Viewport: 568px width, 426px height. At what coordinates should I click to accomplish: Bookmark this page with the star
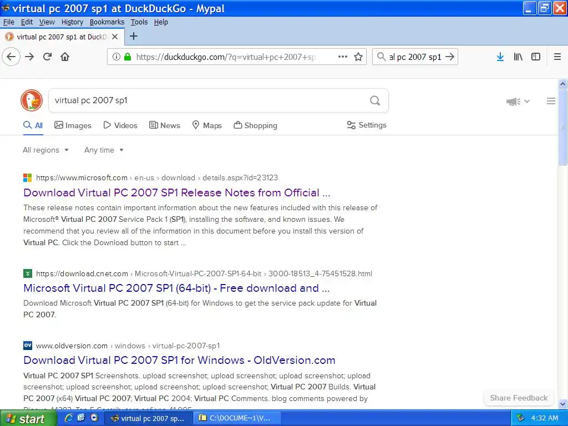pos(358,57)
